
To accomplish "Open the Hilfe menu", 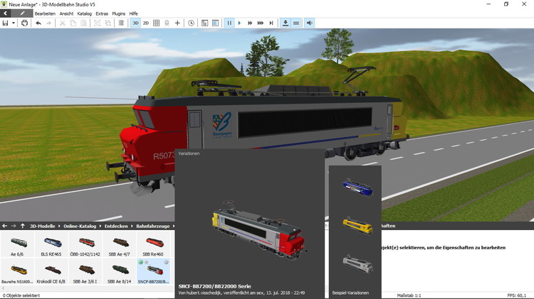I will pos(134,13).
